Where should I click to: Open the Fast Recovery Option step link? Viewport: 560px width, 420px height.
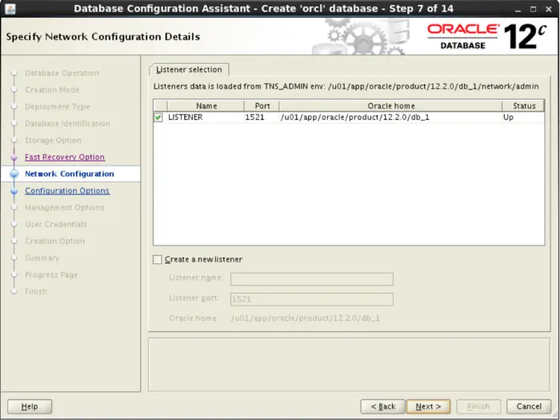click(x=65, y=157)
